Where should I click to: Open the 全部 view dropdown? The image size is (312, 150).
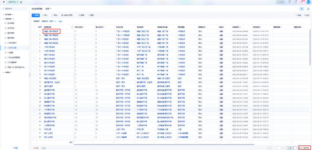pos(48,9)
